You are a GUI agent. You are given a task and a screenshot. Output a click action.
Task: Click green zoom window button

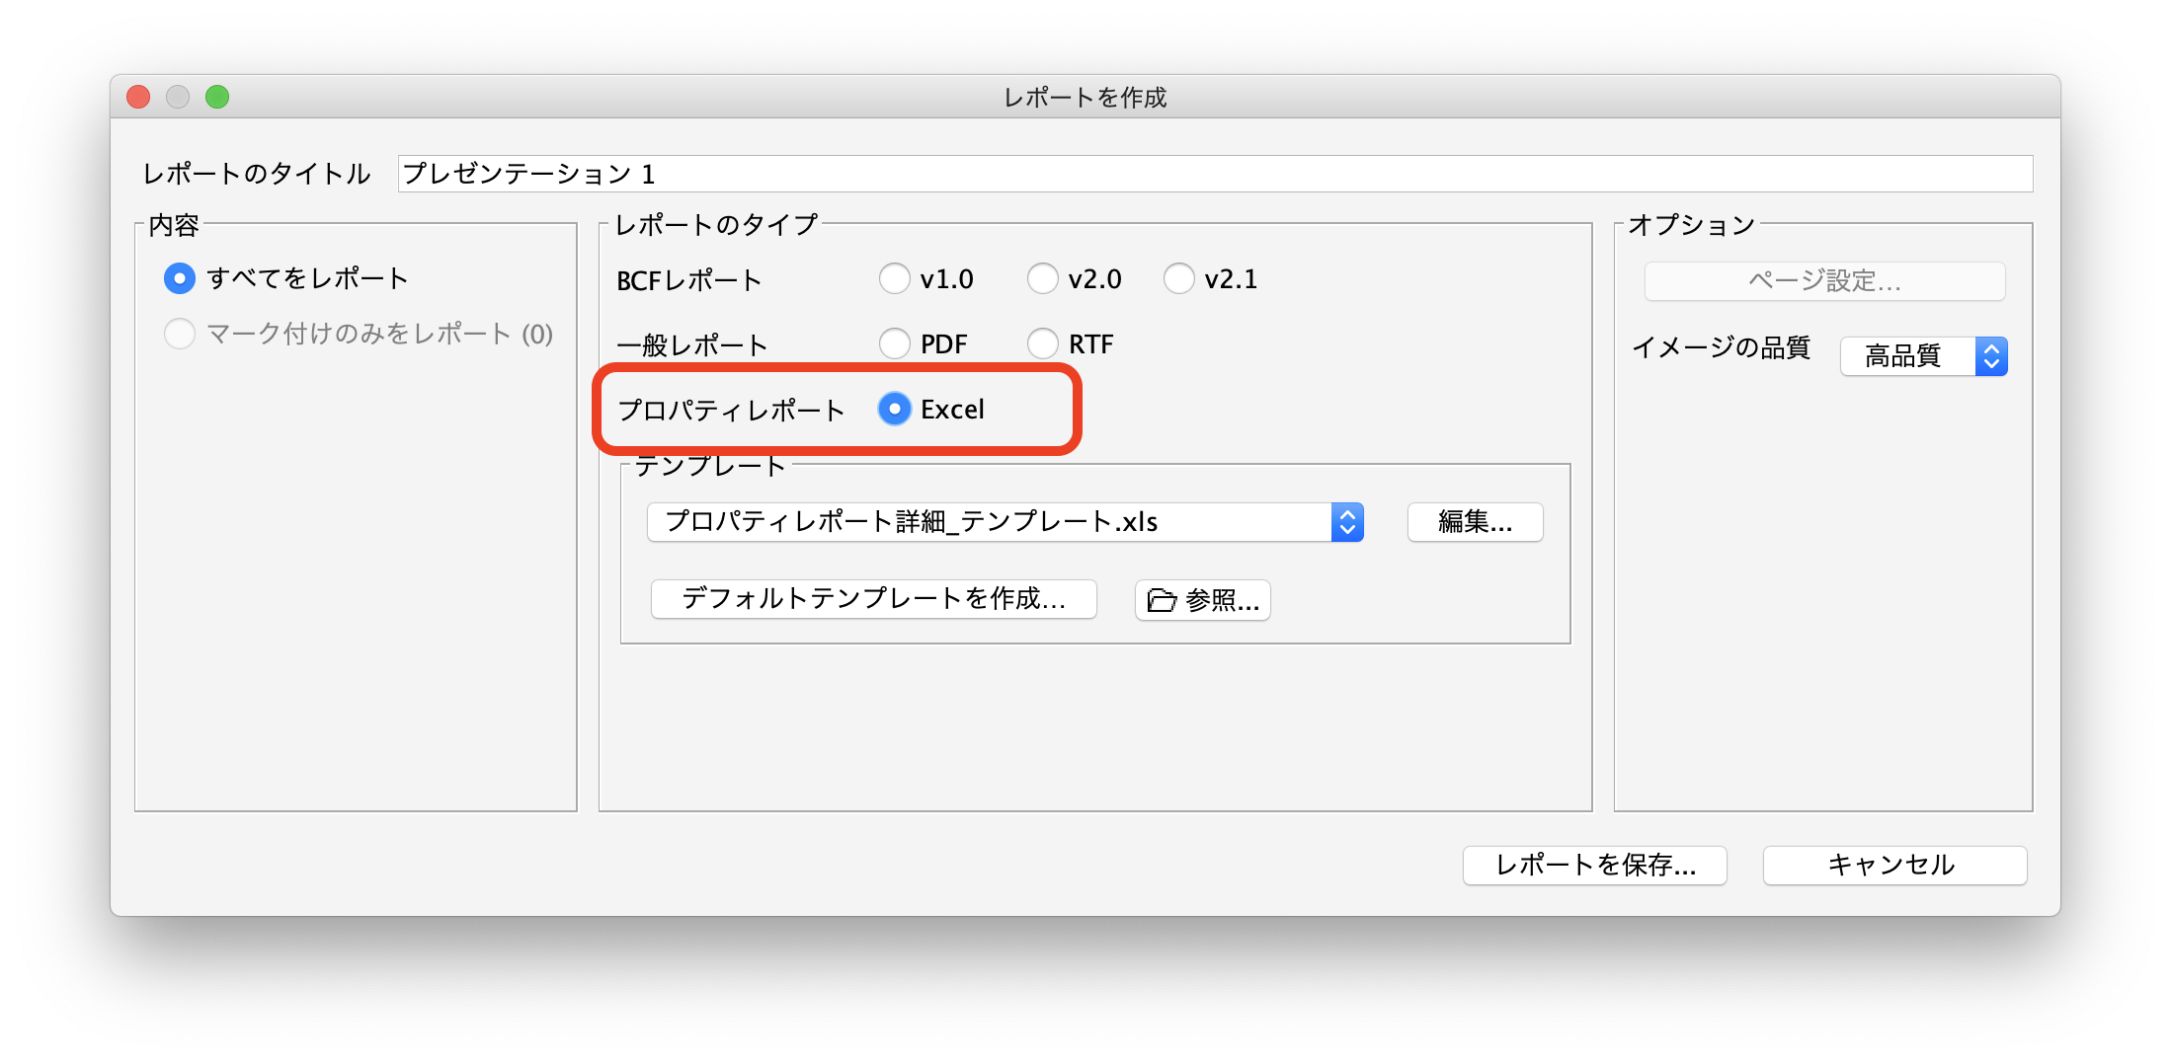[217, 97]
